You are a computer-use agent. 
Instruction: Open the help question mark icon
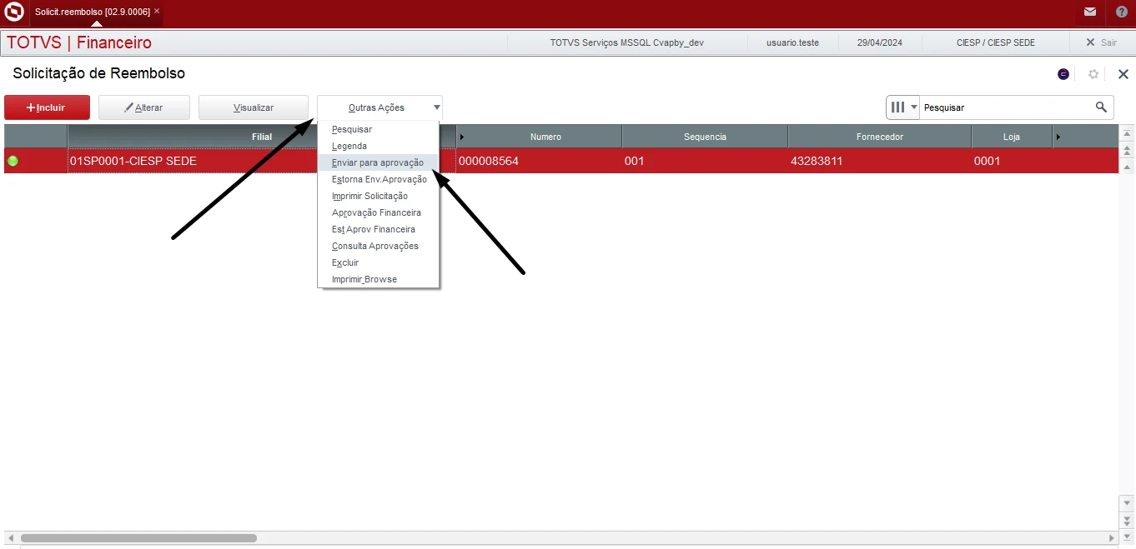click(x=1122, y=12)
